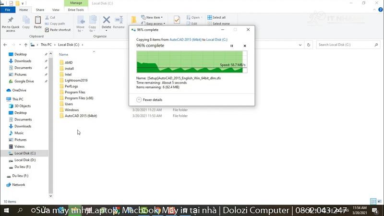Image resolution: width=384 pixels, height=216 pixels.
Task: Sort by the Name column header
Action: pyautogui.click(x=63, y=54)
